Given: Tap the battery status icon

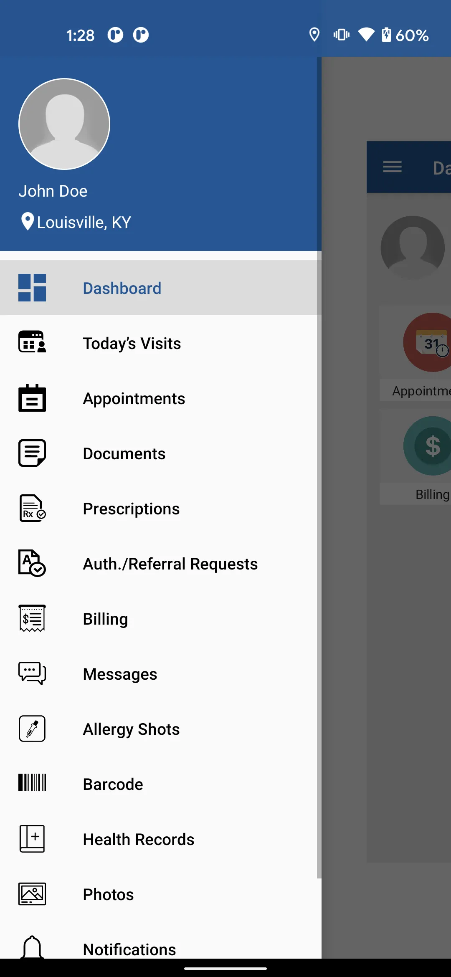Looking at the screenshot, I should tap(387, 35).
